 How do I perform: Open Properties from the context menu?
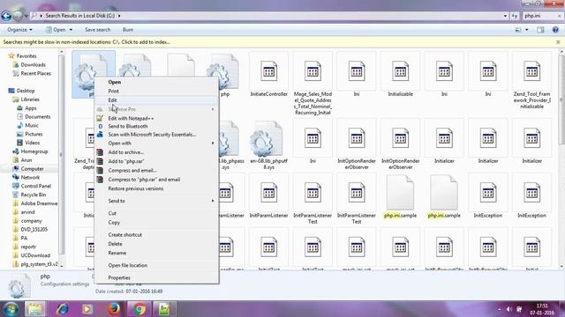pyautogui.click(x=156, y=277)
